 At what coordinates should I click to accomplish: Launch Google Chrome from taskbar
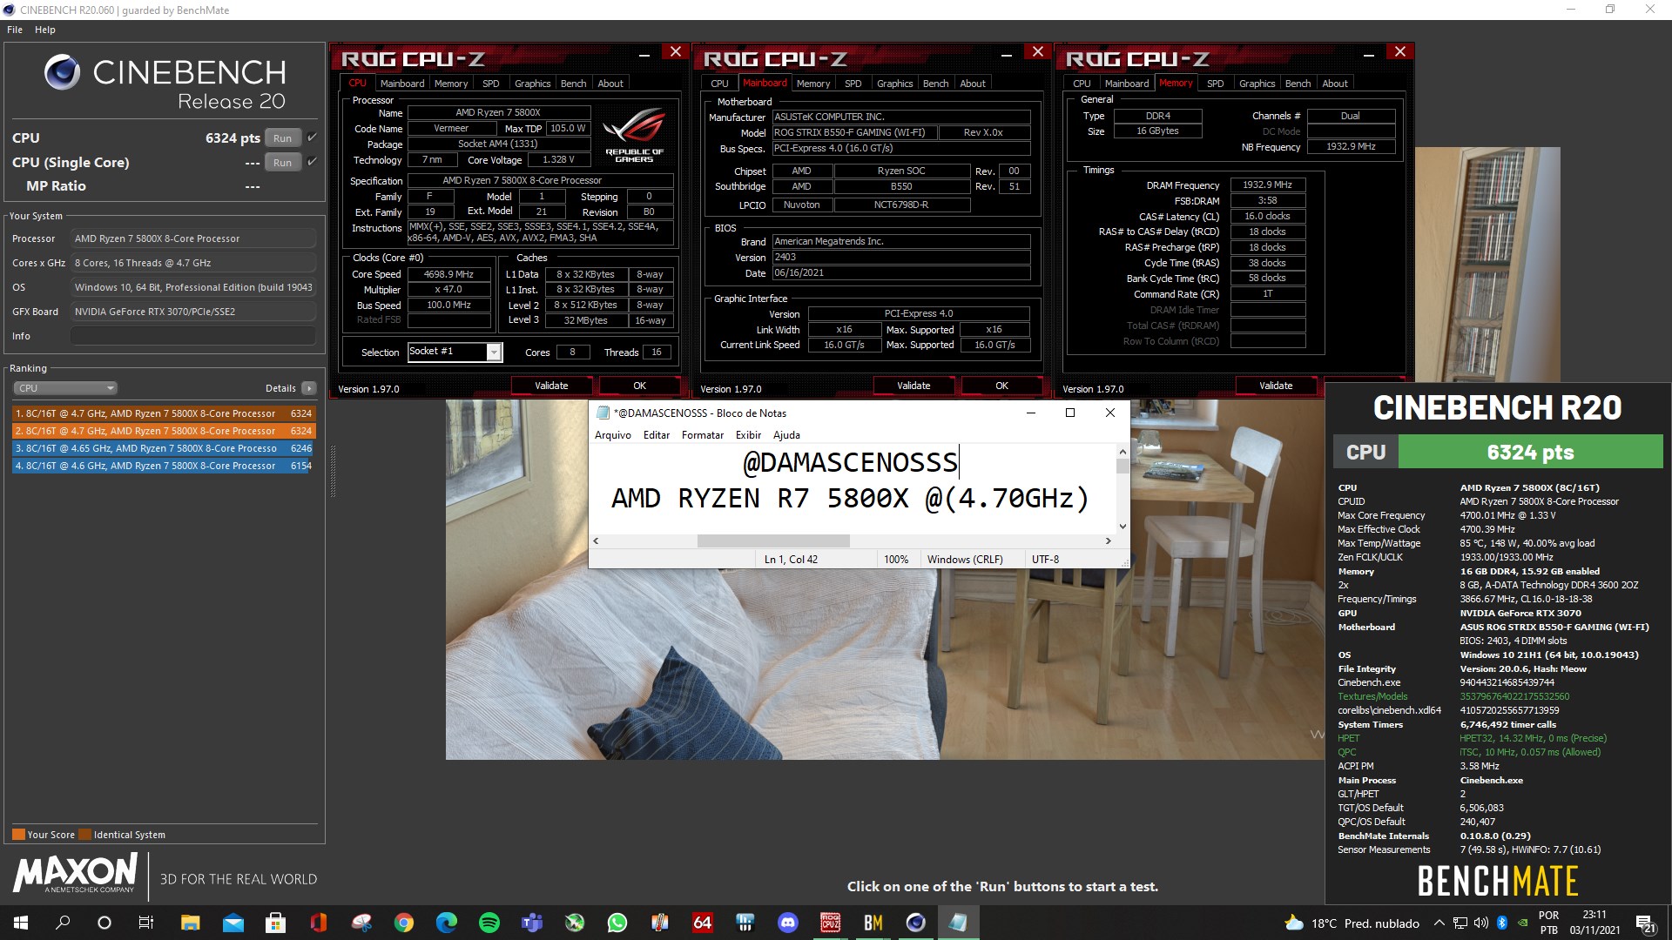pos(403,923)
